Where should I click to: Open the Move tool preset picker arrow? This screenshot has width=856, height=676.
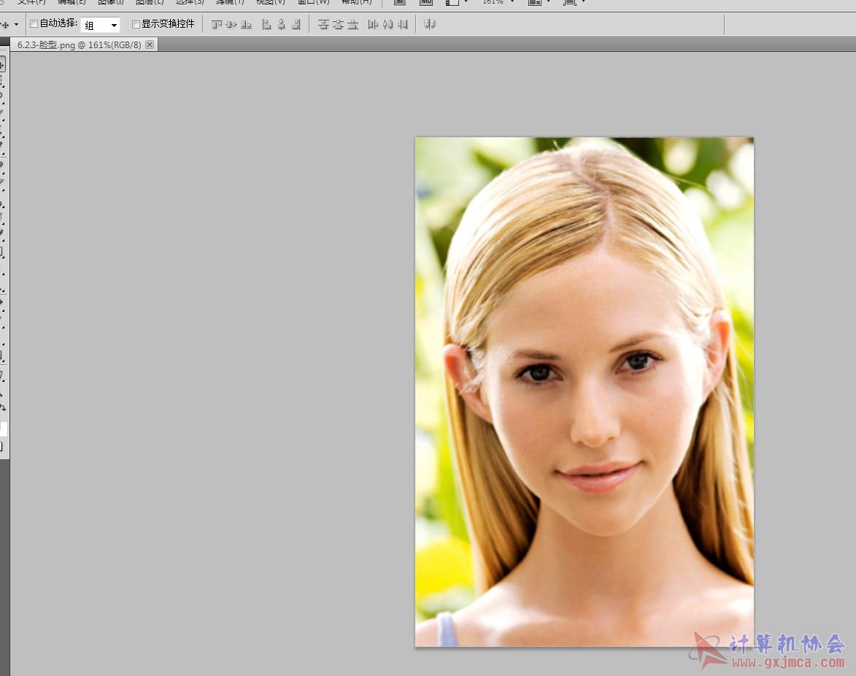[16, 25]
